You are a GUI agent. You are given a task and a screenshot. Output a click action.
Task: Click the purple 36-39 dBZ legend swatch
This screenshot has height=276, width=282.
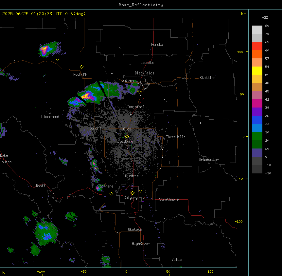[257, 111]
